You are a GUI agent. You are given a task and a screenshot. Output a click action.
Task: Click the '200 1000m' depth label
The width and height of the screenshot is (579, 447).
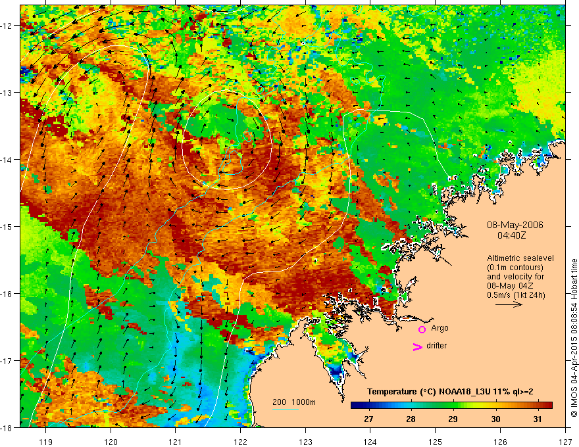[x=294, y=402]
